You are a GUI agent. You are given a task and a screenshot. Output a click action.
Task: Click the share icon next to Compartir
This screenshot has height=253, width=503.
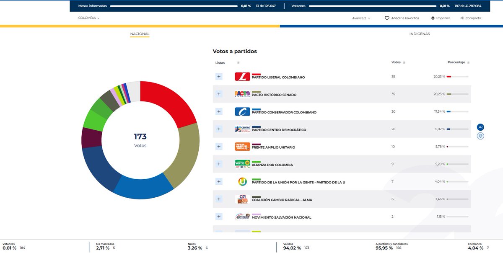coord(462,18)
